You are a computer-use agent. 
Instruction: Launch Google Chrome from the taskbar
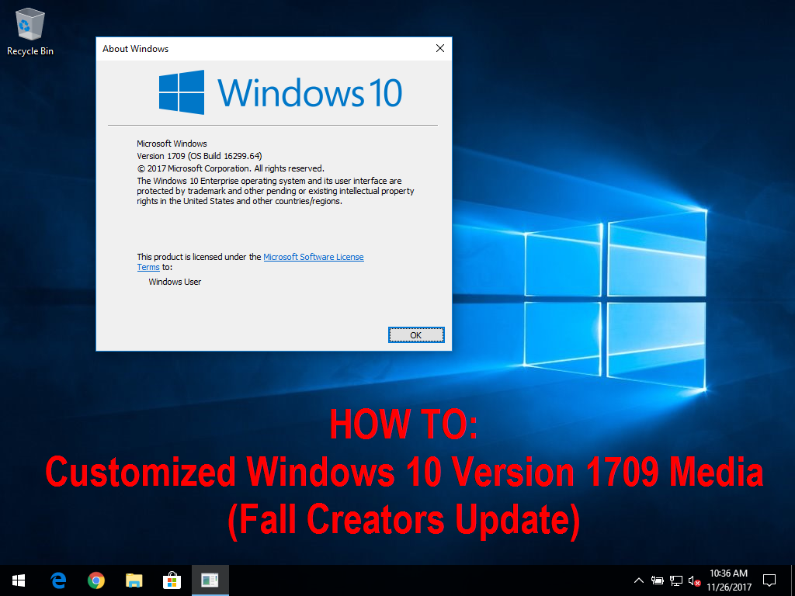point(95,580)
